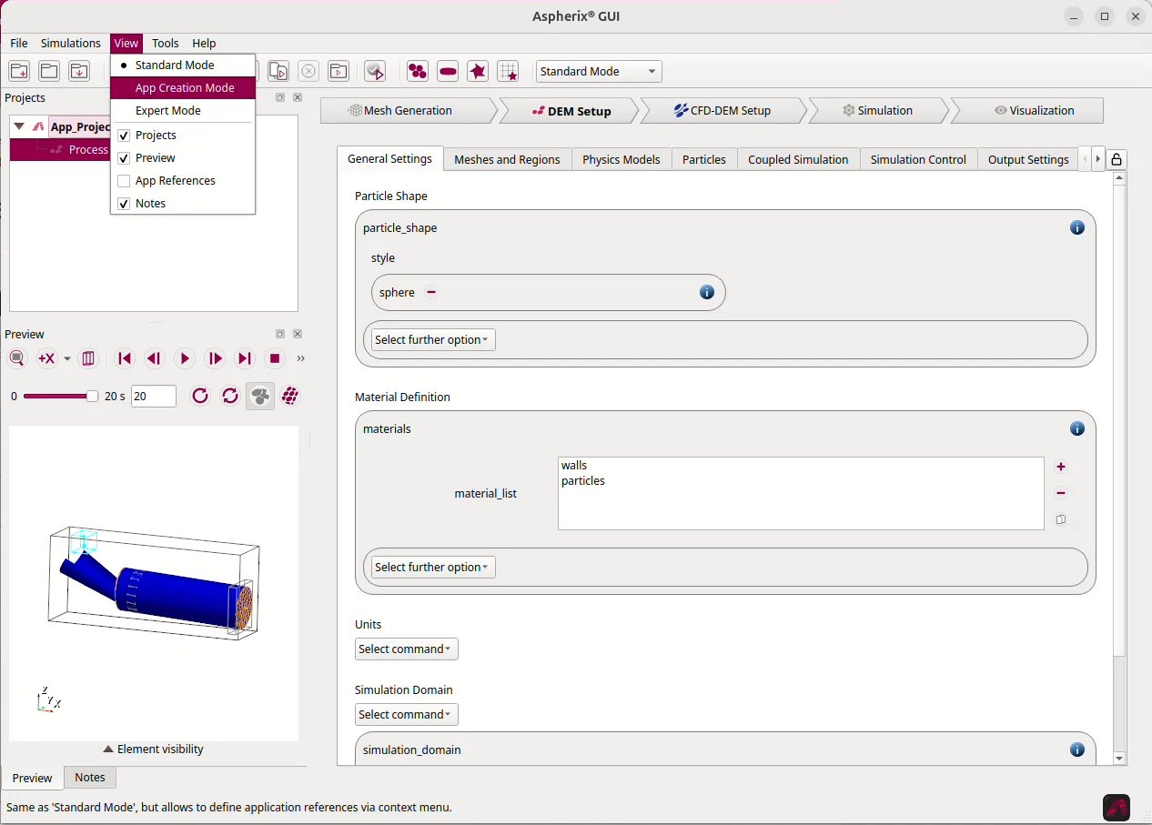
Task: Step one frame forward in Preview
Action: tap(215, 358)
